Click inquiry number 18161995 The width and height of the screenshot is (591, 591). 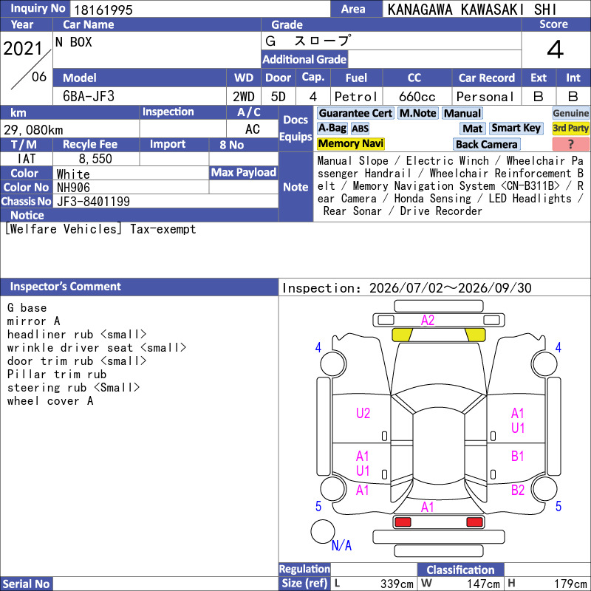[103, 10]
